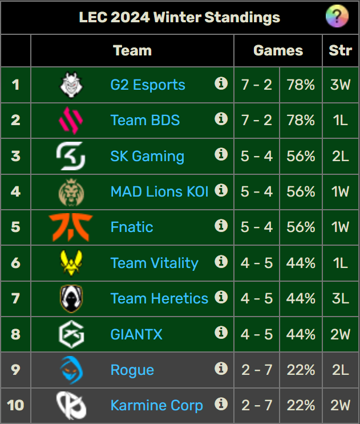Open the info icon next to Team Heretics

(221, 297)
